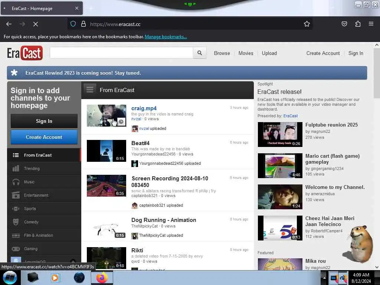
Task: Open the Dog Running animation thumbnail
Action: [107, 228]
